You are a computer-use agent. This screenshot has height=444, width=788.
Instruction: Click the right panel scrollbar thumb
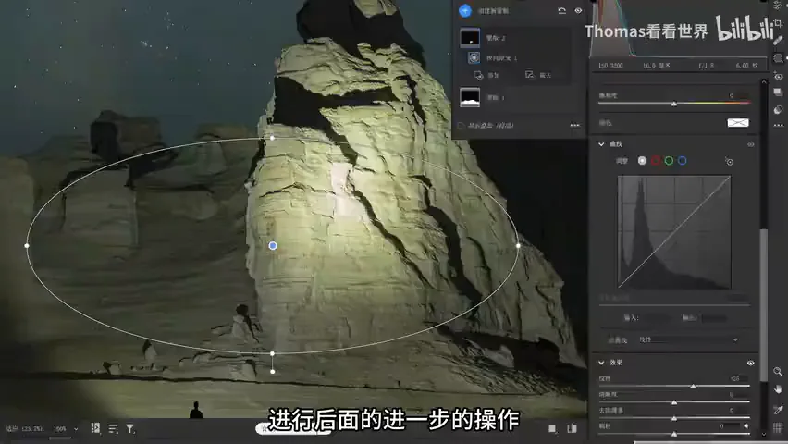[x=764, y=304]
